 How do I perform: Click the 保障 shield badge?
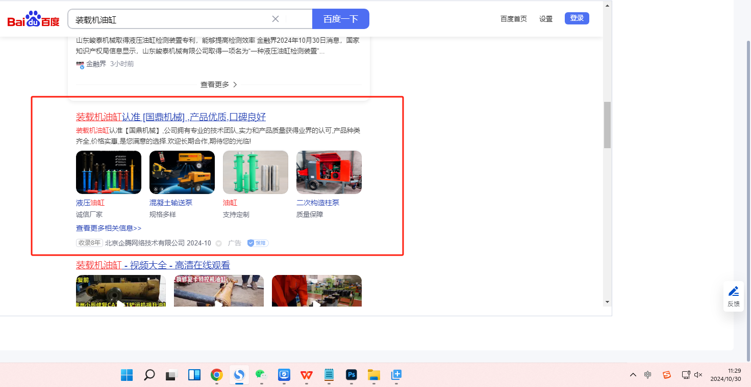pyautogui.click(x=258, y=243)
